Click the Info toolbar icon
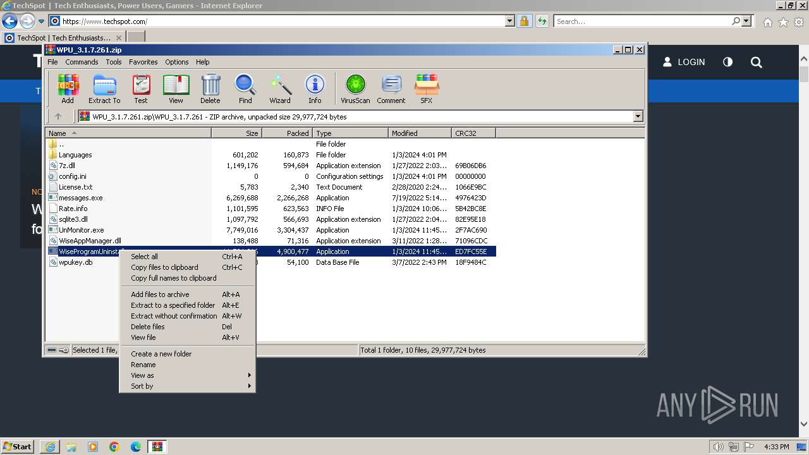The image size is (809, 455). click(315, 88)
